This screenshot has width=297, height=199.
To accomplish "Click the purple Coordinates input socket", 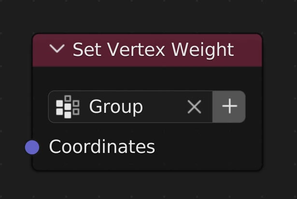I will click(x=32, y=147).
